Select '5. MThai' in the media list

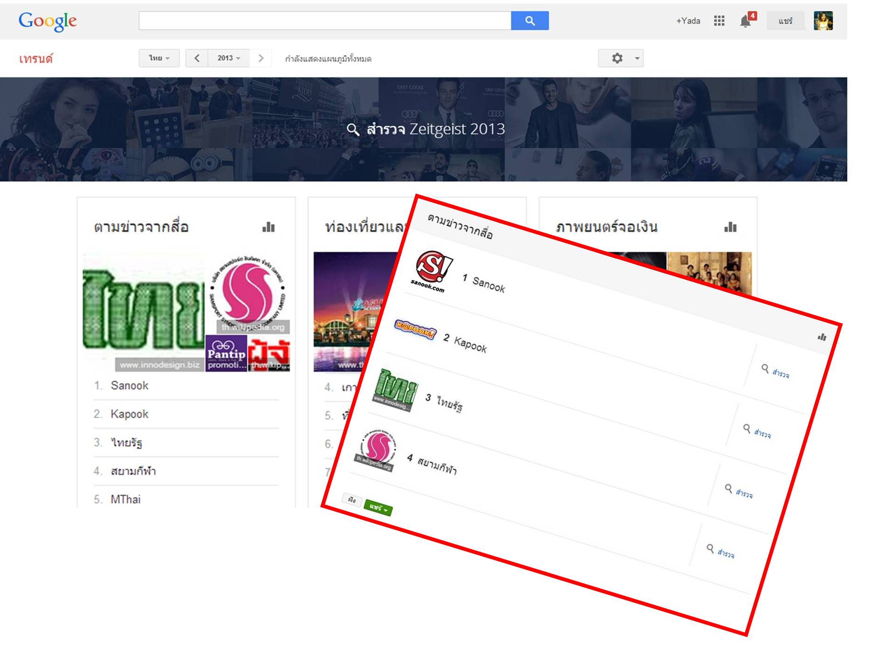click(186, 499)
